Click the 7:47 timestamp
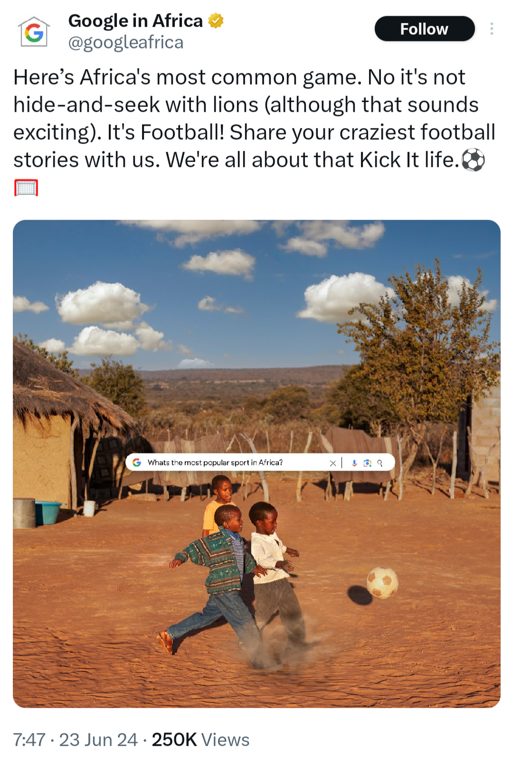The image size is (513, 763). point(29,740)
